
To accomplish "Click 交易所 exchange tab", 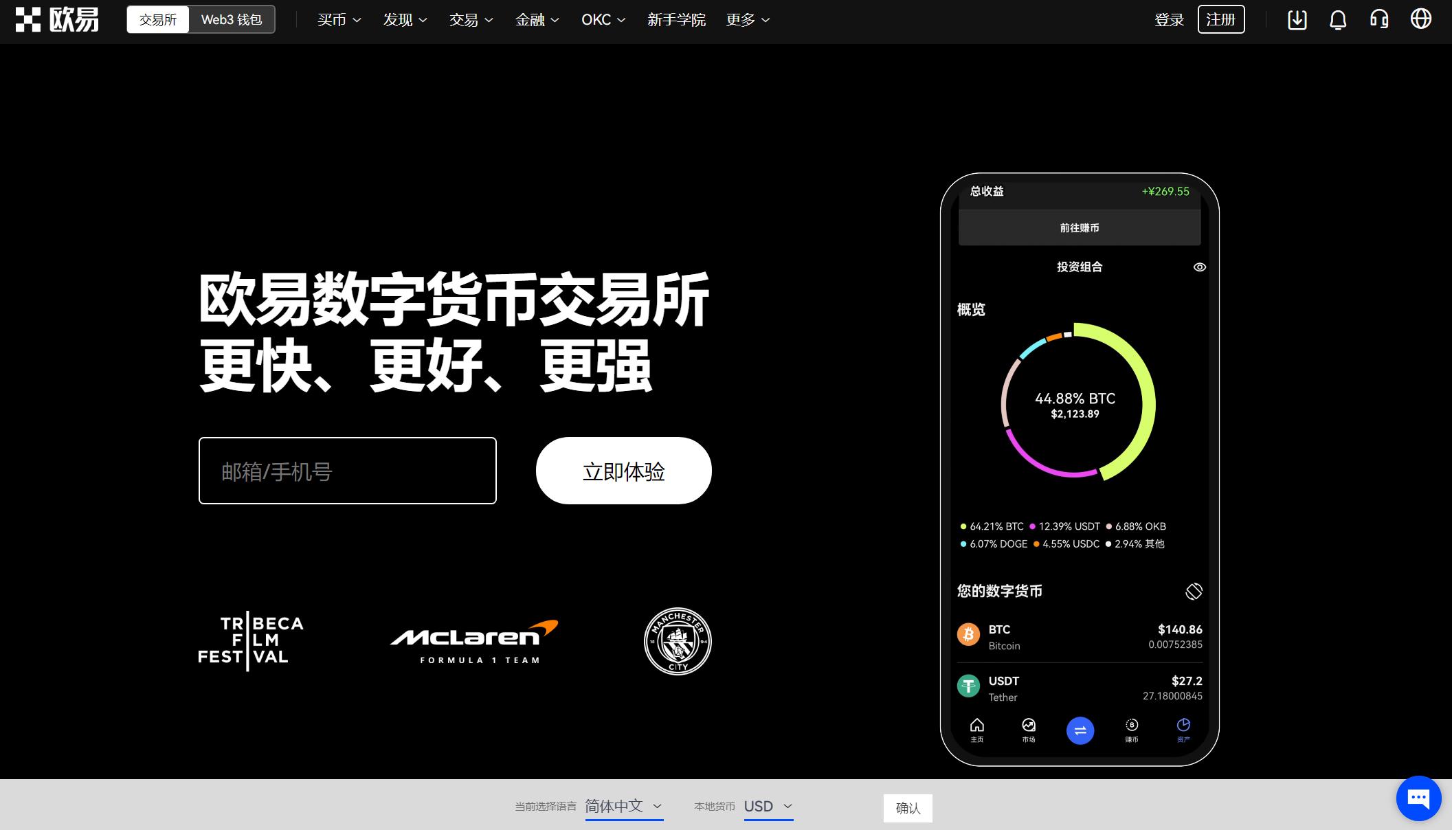I will pyautogui.click(x=157, y=20).
